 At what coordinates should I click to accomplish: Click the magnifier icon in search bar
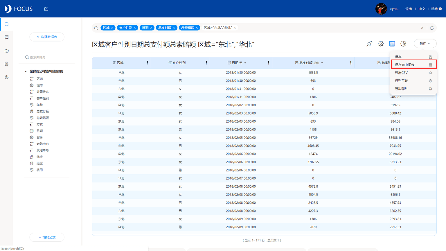[x=96, y=28]
